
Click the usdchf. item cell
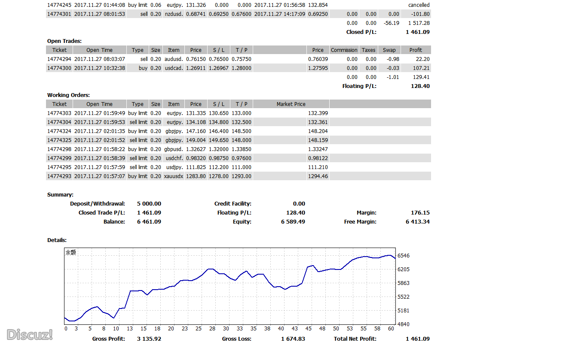[x=174, y=158]
